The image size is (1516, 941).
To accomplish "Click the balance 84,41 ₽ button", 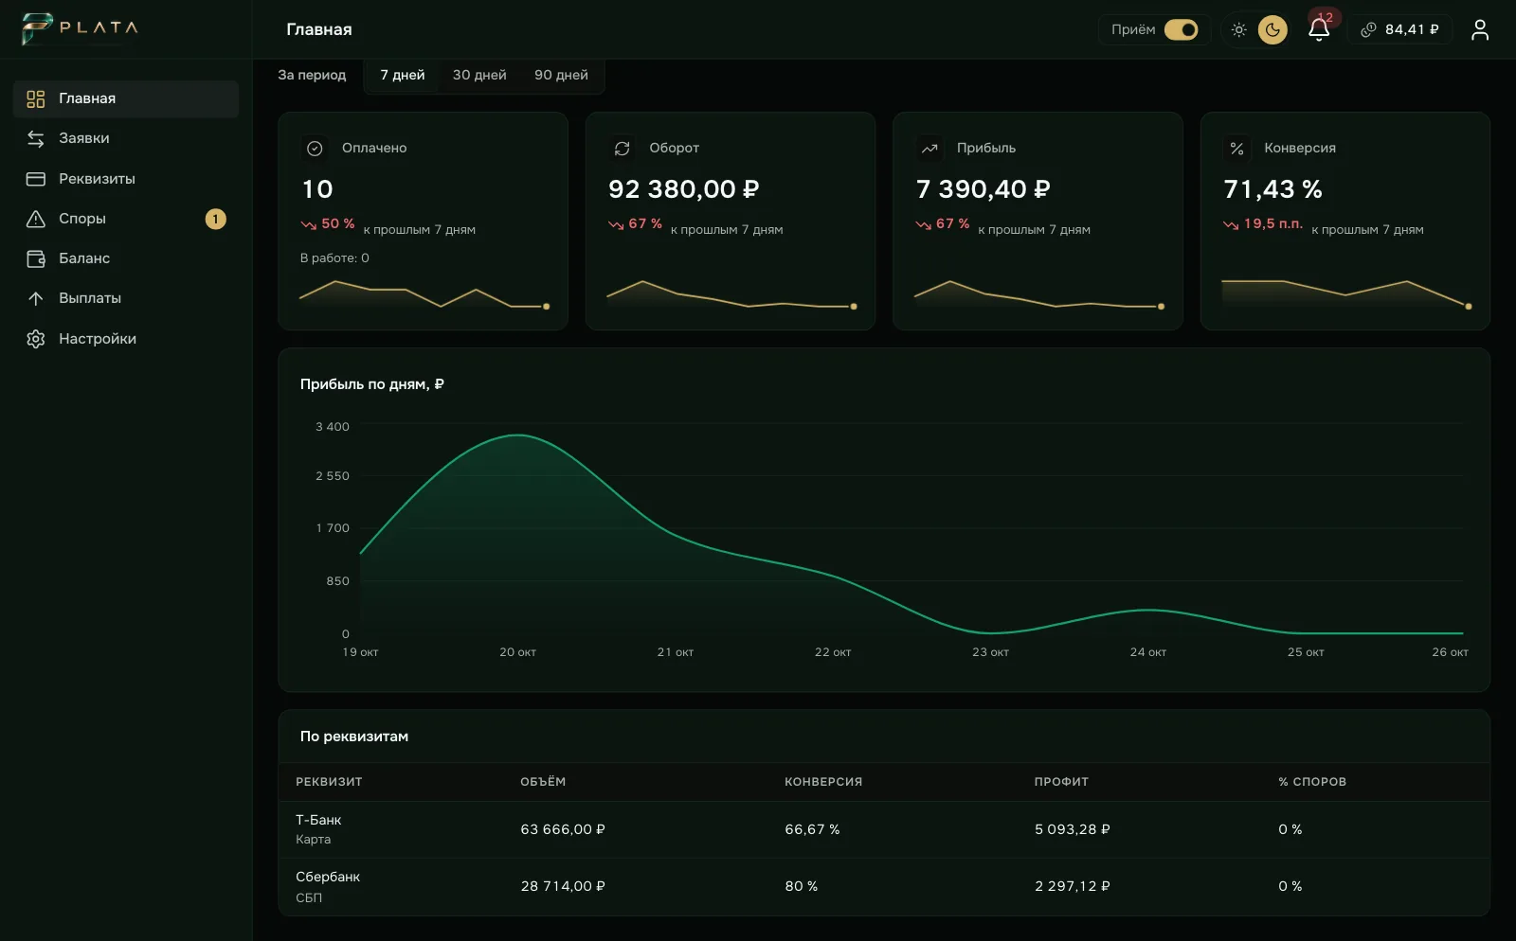I will pyautogui.click(x=1399, y=29).
